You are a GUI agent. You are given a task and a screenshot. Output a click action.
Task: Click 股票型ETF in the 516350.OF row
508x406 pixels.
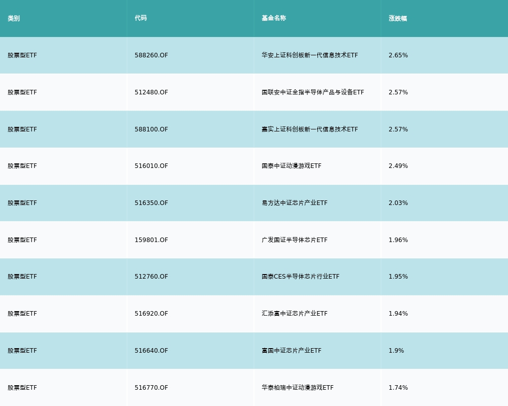[22, 203]
